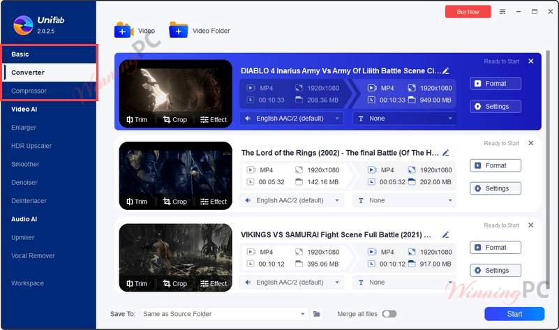Open Format for Lord of the Rings video
This screenshot has width=559, height=330.
coord(495,165)
